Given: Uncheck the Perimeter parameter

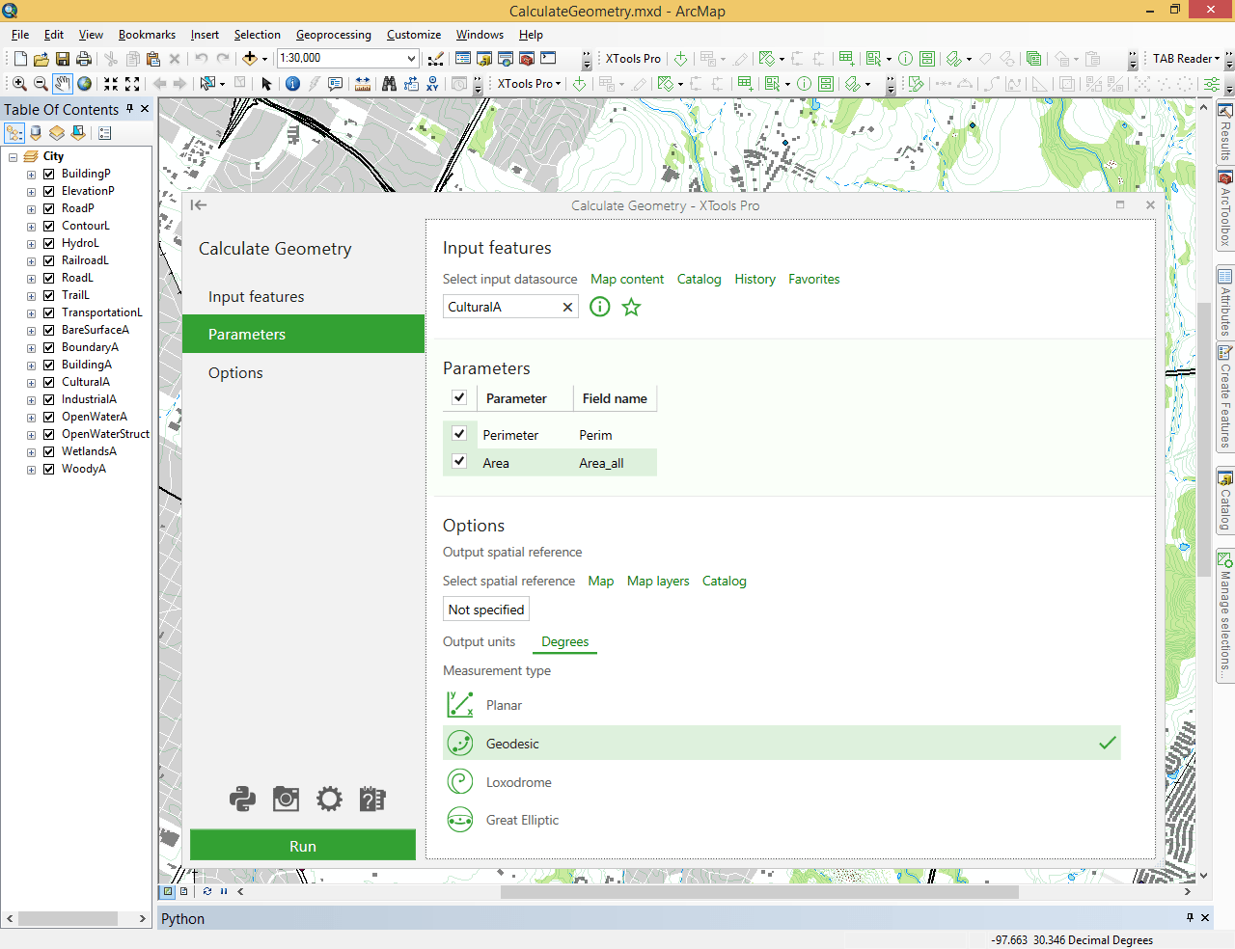Looking at the screenshot, I should pos(459,434).
